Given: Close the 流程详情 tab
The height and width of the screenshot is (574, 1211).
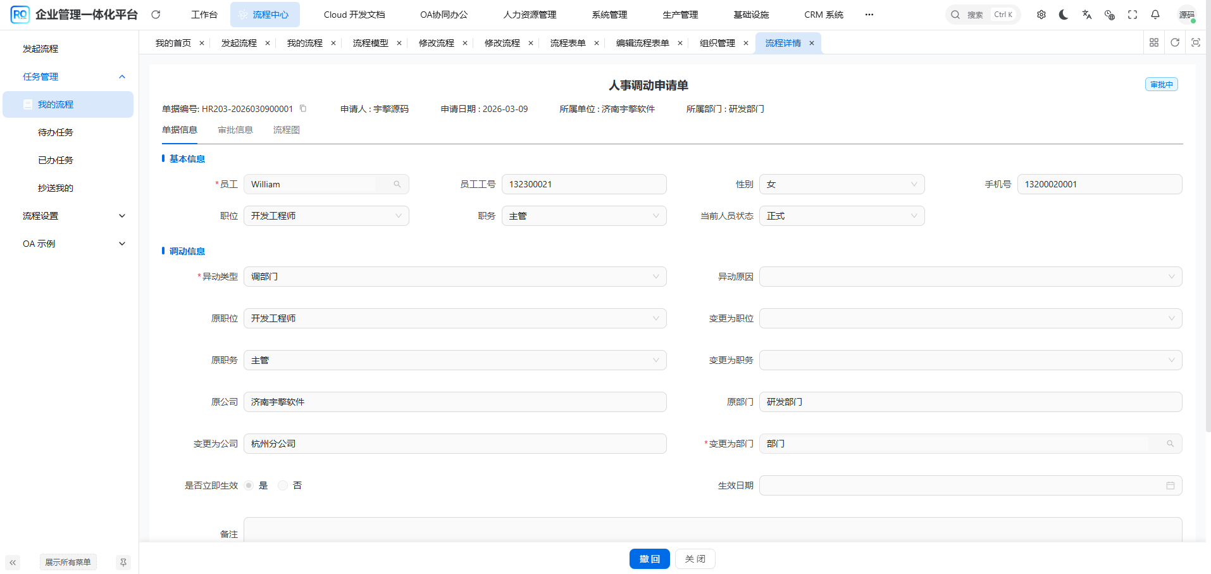Looking at the screenshot, I should pyautogui.click(x=812, y=43).
